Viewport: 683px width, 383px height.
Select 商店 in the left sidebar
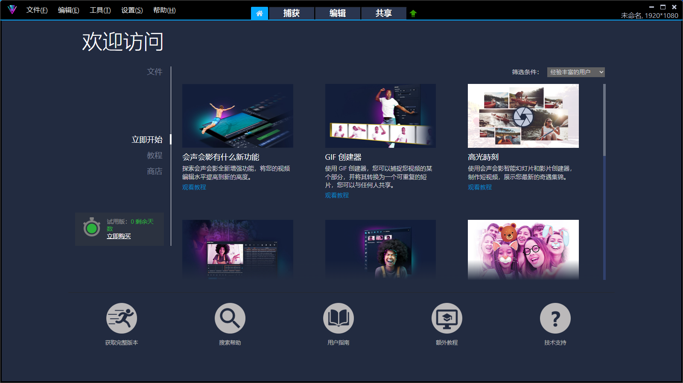[x=155, y=171]
